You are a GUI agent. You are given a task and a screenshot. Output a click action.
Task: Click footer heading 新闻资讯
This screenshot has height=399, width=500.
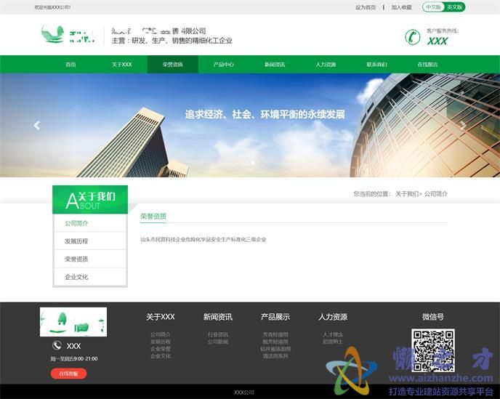(218, 317)
